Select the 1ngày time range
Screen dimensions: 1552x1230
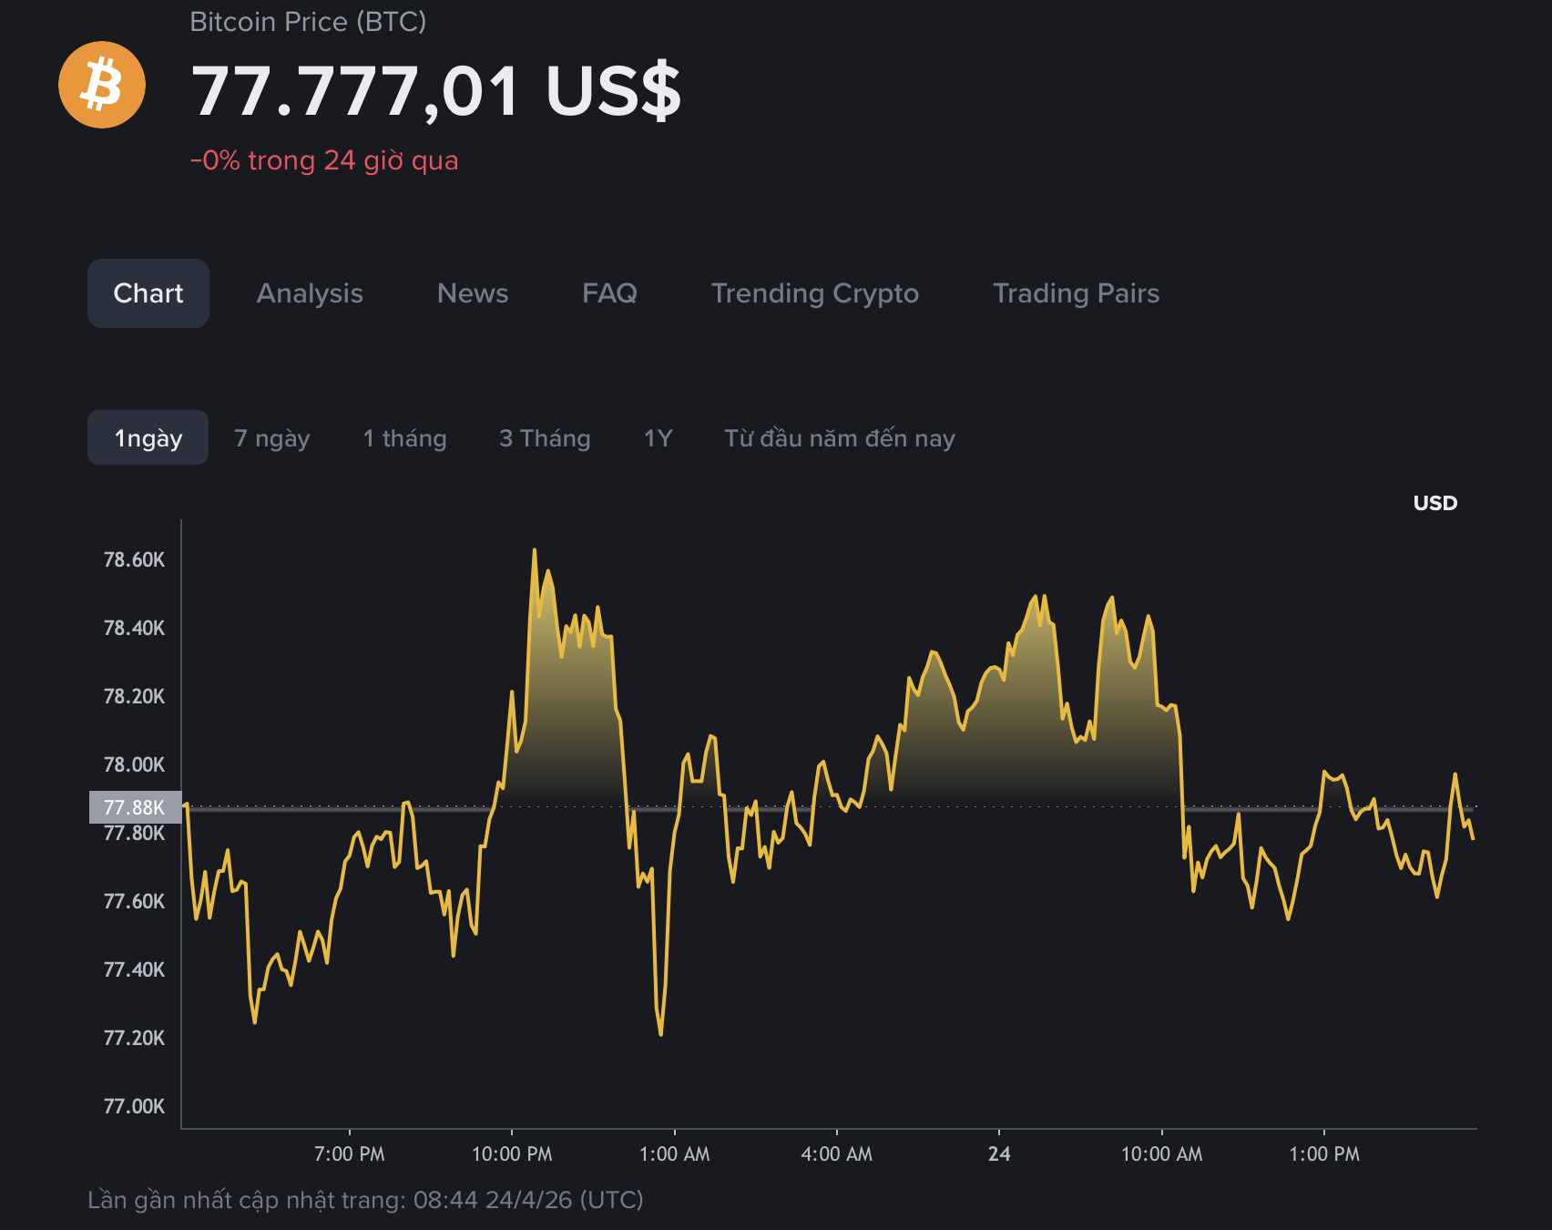click(x=147, y=437)
